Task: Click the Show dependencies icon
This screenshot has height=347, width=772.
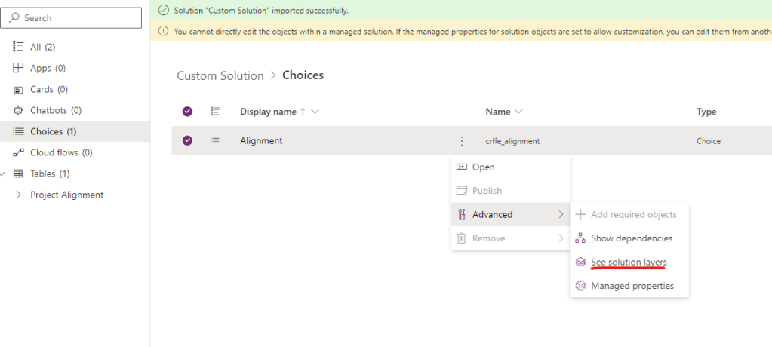Action: (580, 238)
